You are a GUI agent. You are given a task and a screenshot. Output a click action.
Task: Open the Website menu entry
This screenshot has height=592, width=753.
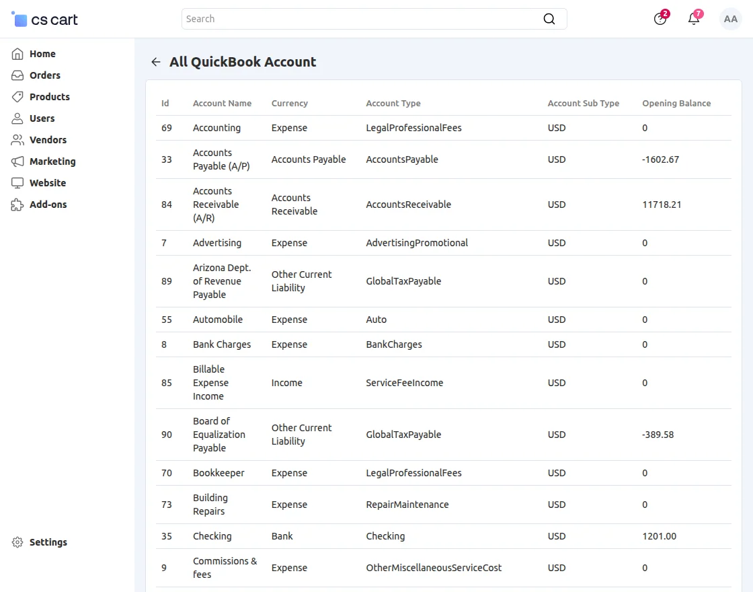(x=47, y=183)
